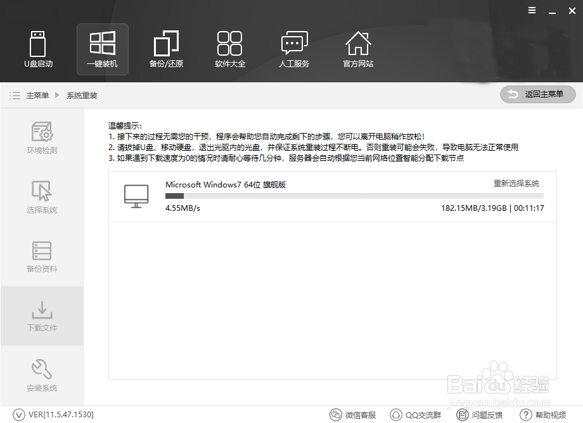Click 重新选择系统 link

[x=516, y=184]
